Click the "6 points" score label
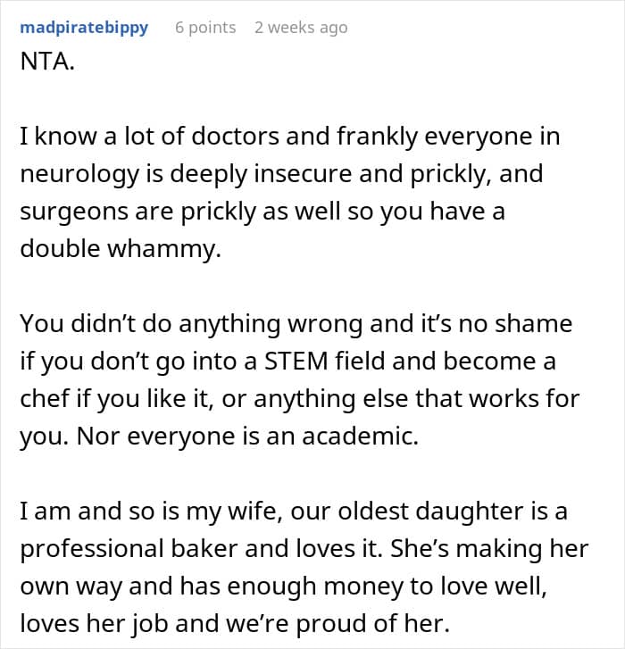625x649 pixels. (205, 28)
